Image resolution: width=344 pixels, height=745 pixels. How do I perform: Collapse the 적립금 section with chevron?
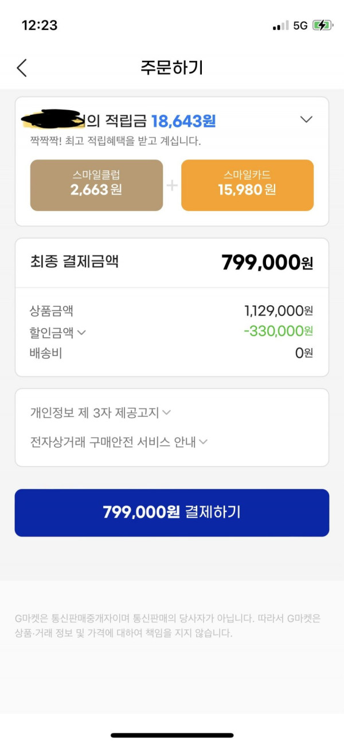click(307, 119)
